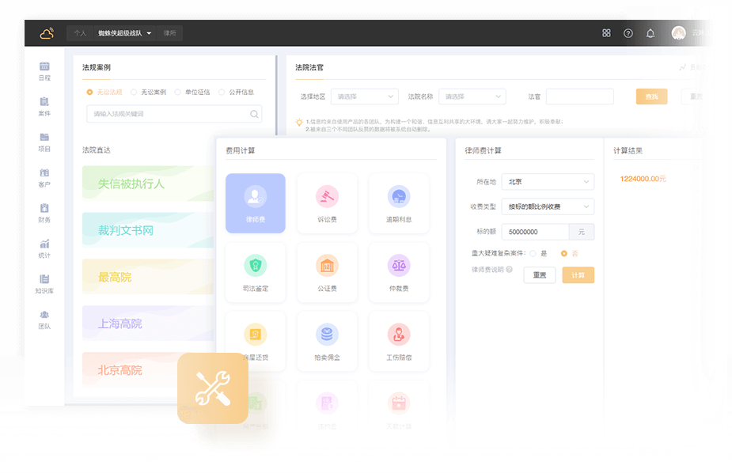
Task: Click the orange tools wrench icon
Action: [x=213, y=388]
